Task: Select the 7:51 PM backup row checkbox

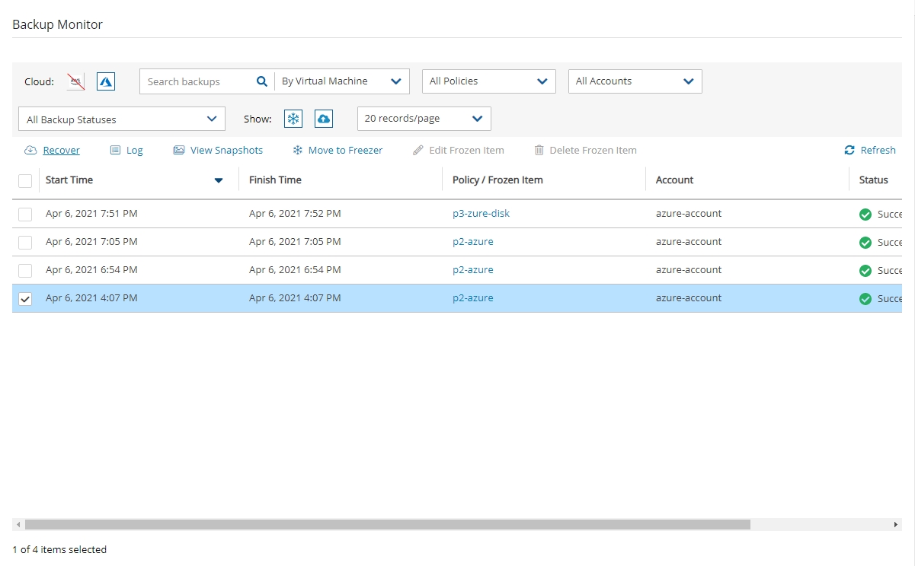Action: (25, 214)
